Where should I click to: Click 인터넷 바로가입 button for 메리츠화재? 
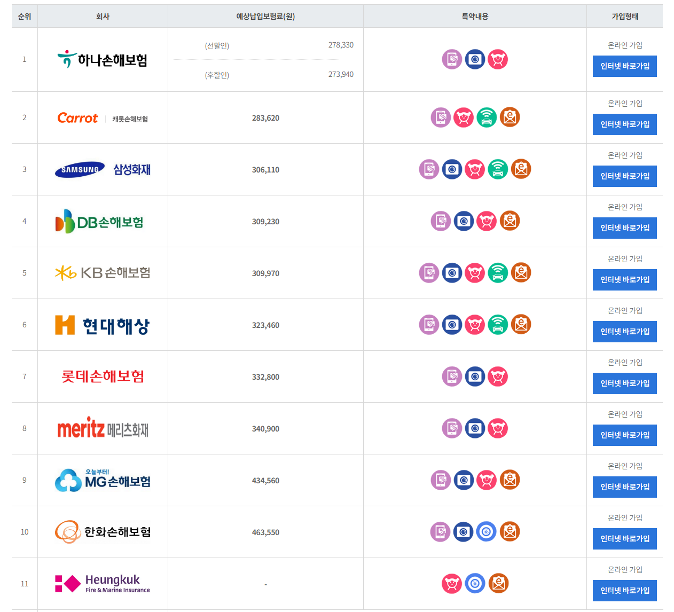[x=625, y=435]
